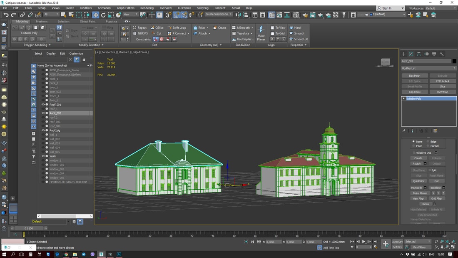Open the Rendering menu
The image size is (458, 258).
point(147,8)
